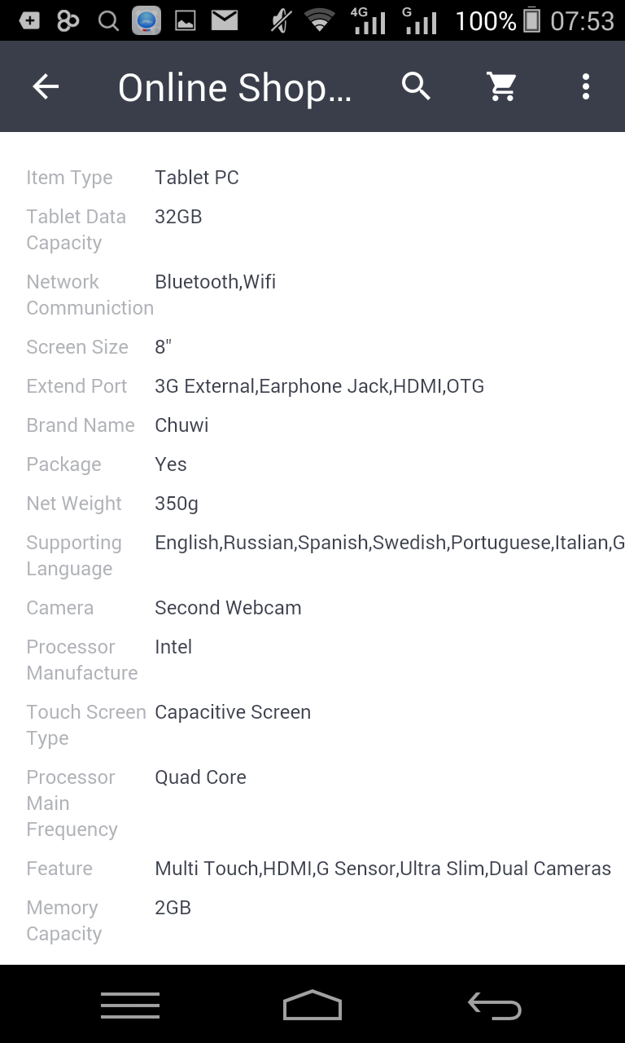Tap the Item Type label
Viewport: 625px width, 1043px height.
[69, 178]
